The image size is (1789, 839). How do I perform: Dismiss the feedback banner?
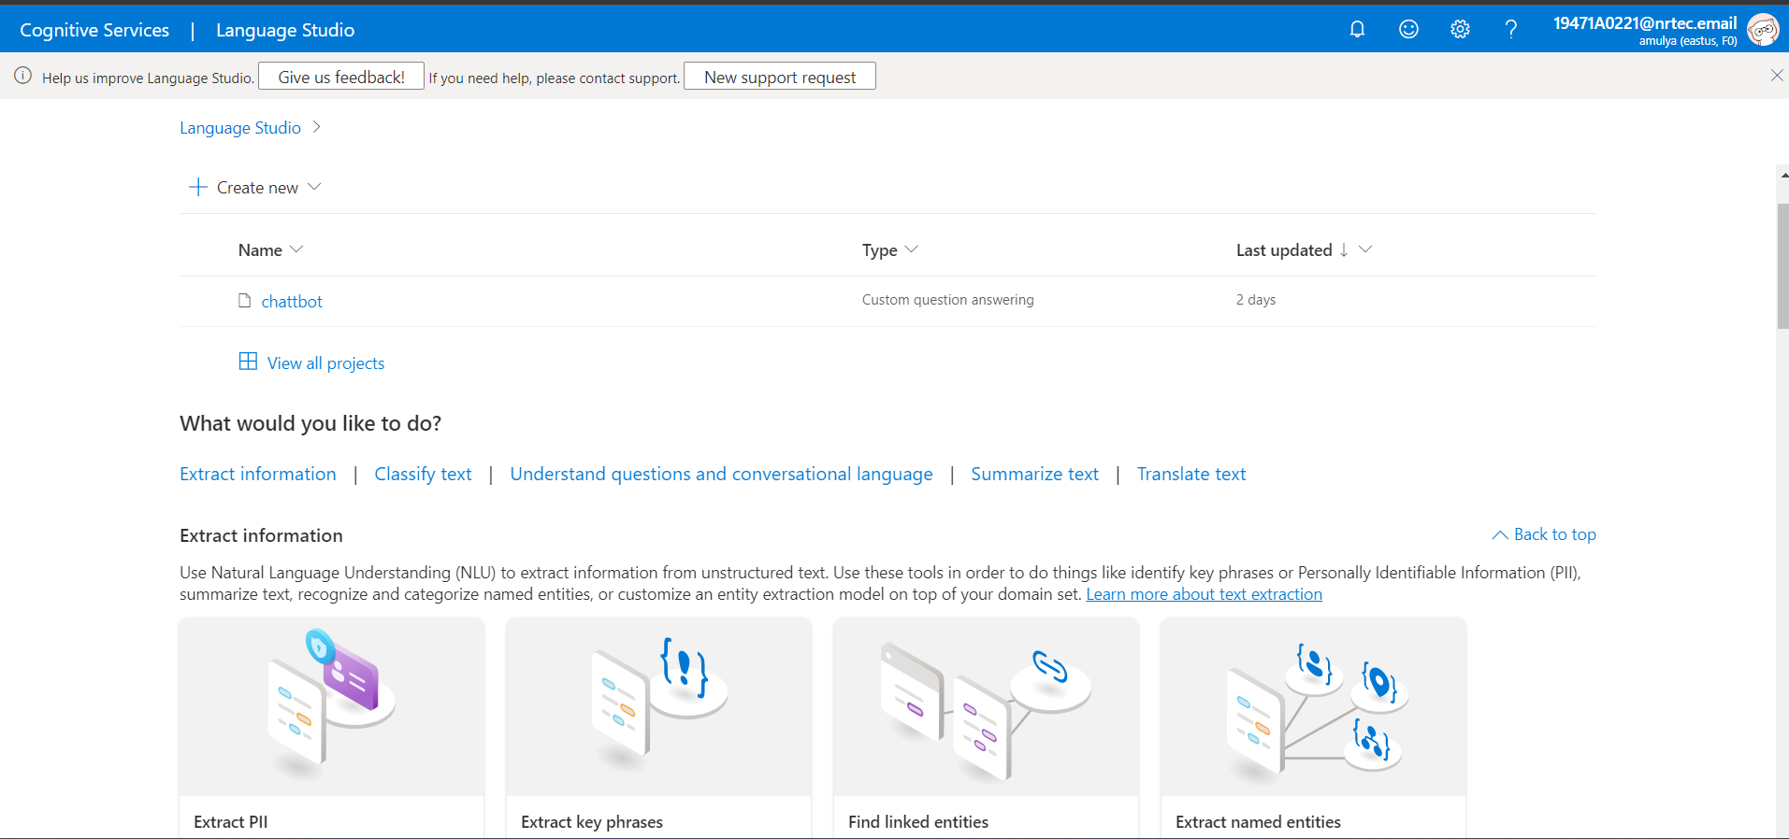(1777, 76)
